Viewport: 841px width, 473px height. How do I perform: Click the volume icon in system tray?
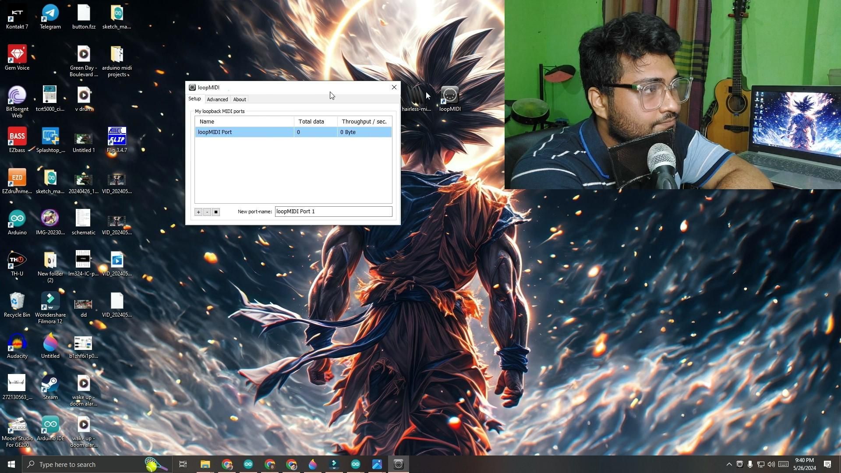(x=771, y=464)
